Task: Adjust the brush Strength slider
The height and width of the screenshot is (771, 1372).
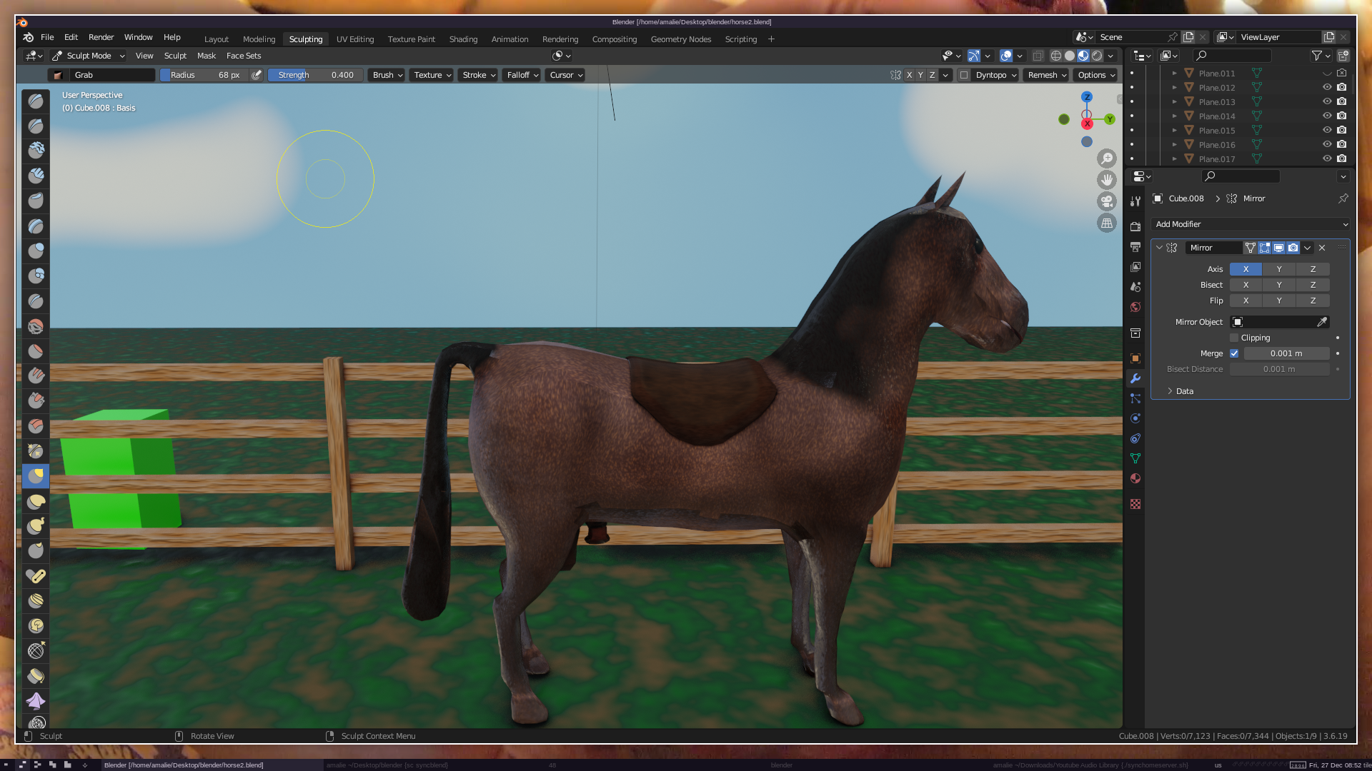Action: pos(315,75)
